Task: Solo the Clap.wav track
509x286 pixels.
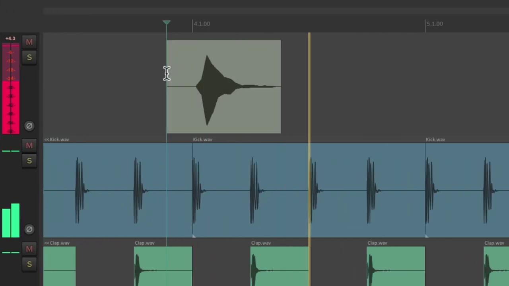Action: 29,264
